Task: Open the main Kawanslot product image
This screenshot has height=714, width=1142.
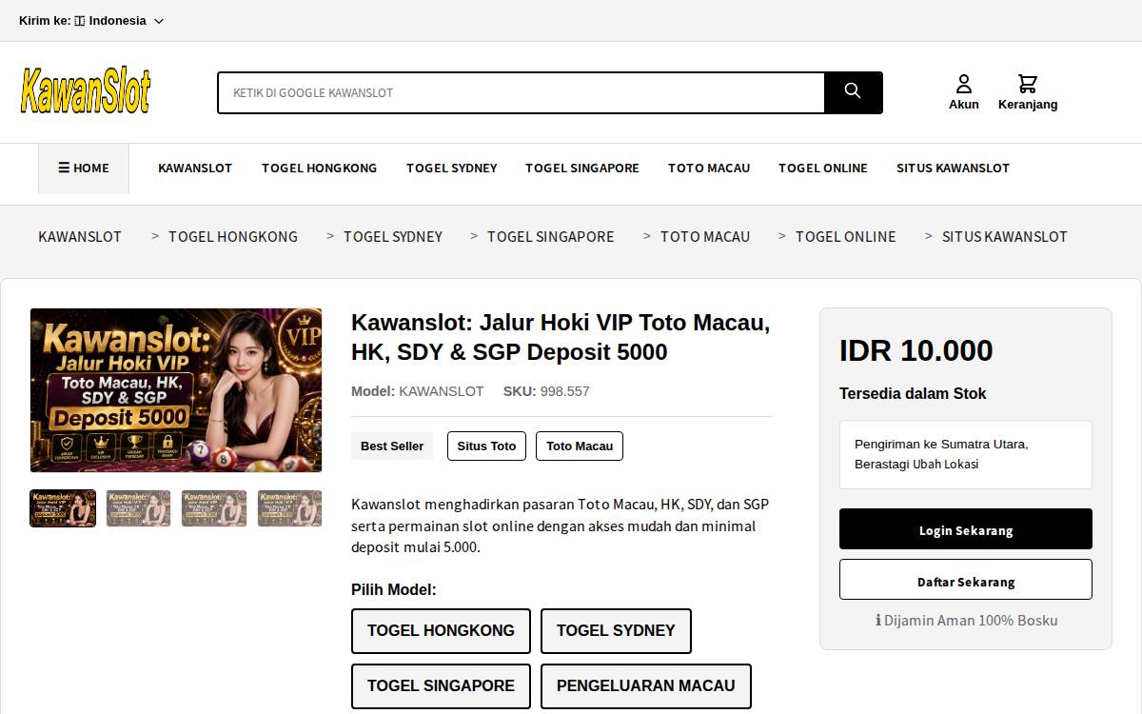Action: 176,390
